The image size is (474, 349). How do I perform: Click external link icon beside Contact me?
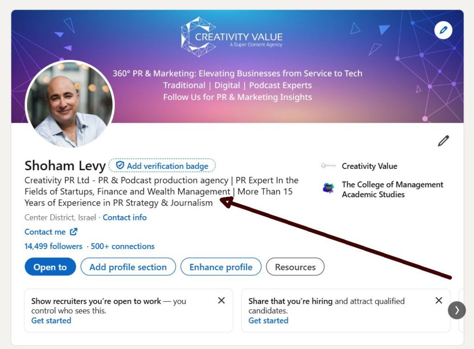click(x=74, y=232)
